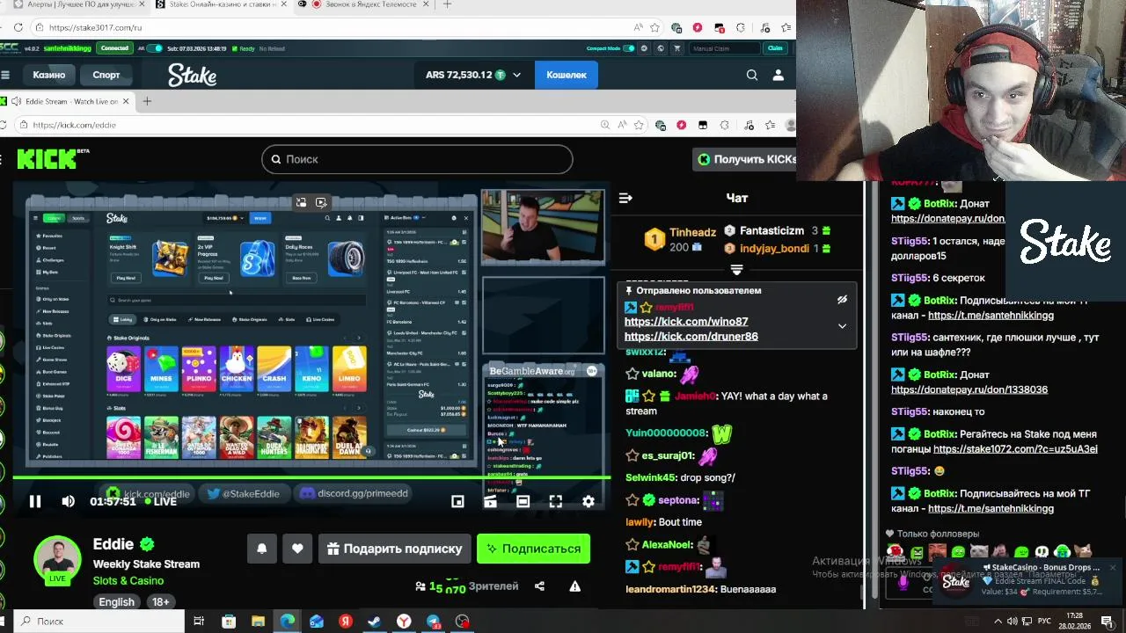This screenshot has height=633, width=1126.
Task: Follow Eddie with the heart button
Action: [x=297, y=549]
